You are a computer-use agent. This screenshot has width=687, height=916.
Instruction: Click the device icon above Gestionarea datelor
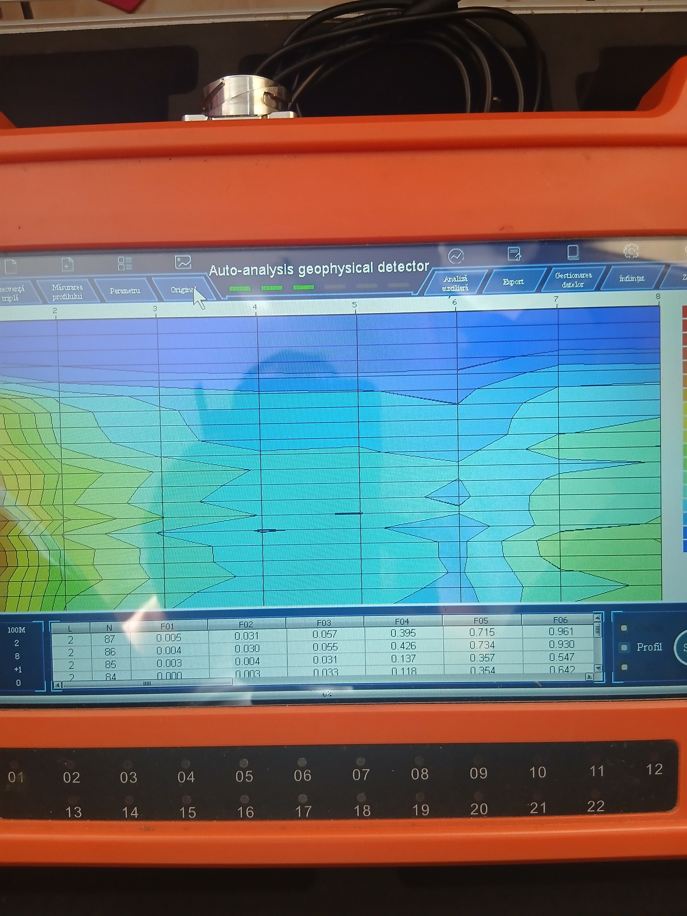point(572,253)
